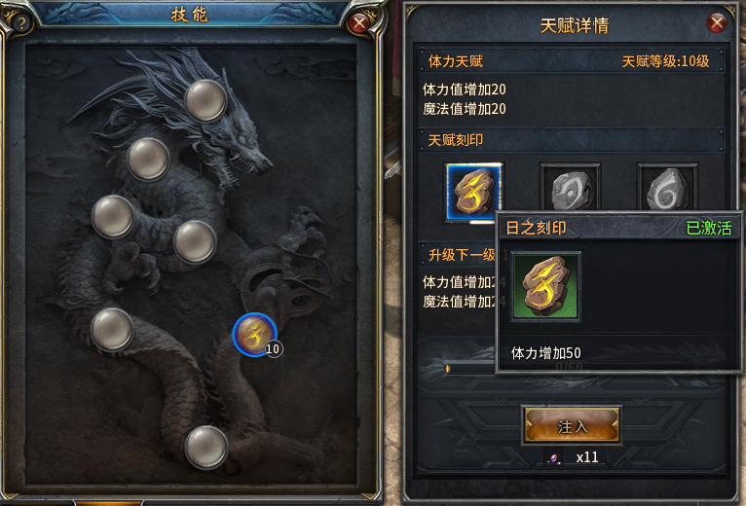746x506 pixels.
Task: Select the topmost talent orb on dragon head
Action: click(x=205, y=101)
